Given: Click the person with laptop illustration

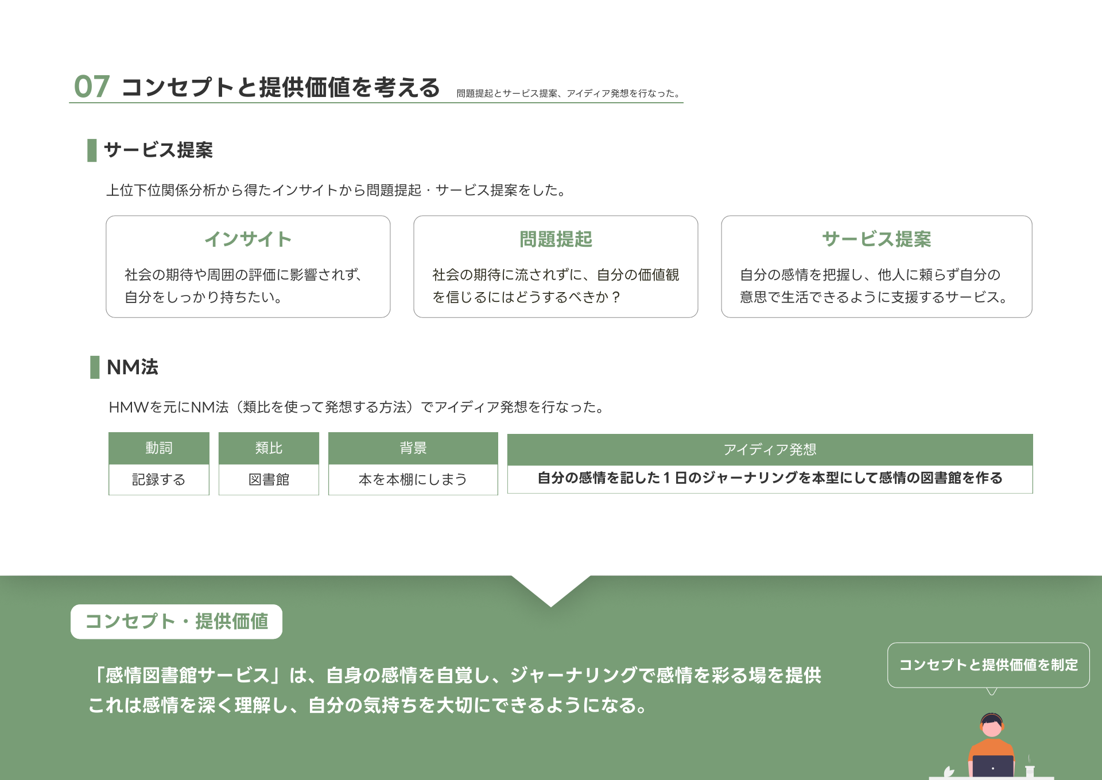Looking at the screenshot, I should tap(992, 746).
